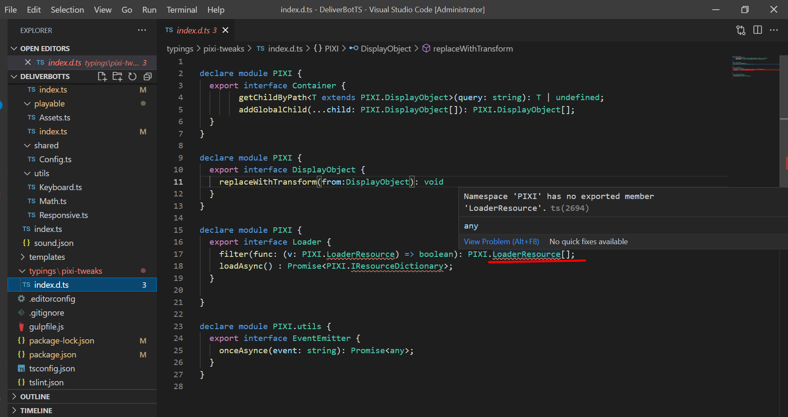Open Keyboard.ts file
This screenshot has height=417, width=788.
pos(60,187)
